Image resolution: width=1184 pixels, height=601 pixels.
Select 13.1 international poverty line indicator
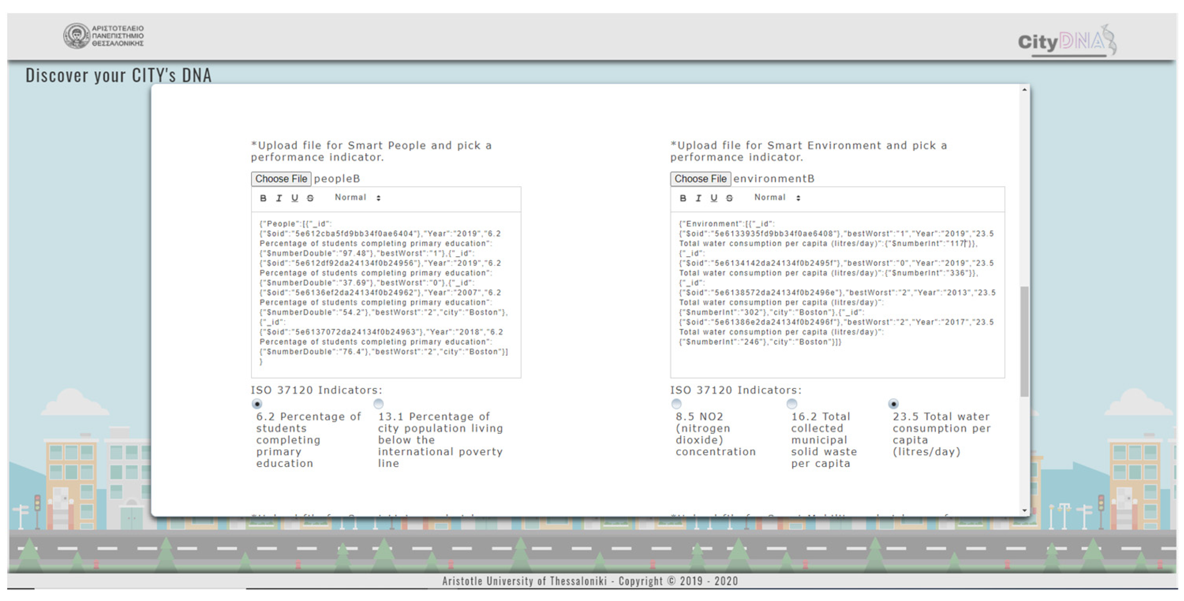point(378,404)
